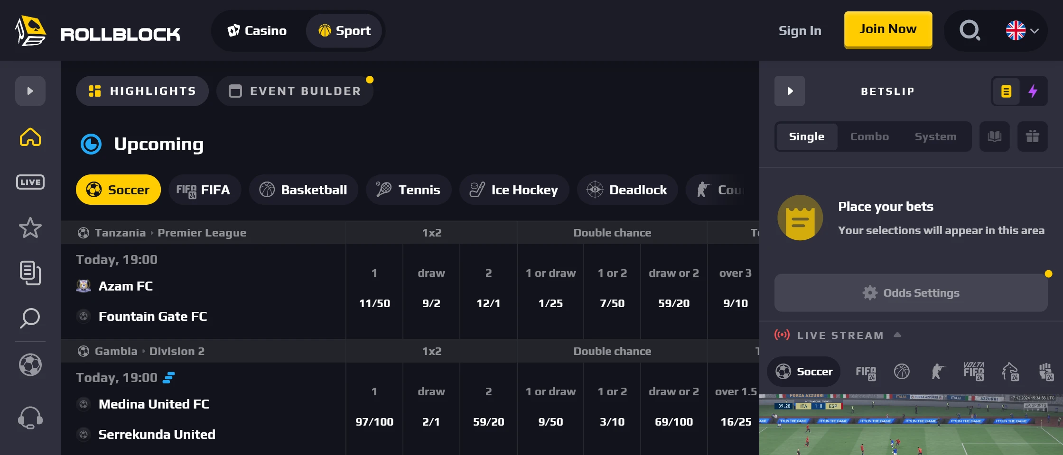This screenshot has width=1063, height=455.
Task: Select the Tennis sport filter
Action: click(409, 190)
